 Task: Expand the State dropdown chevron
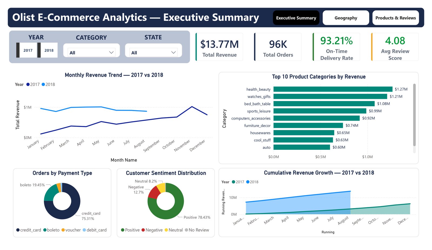click(x=173, y=52)
